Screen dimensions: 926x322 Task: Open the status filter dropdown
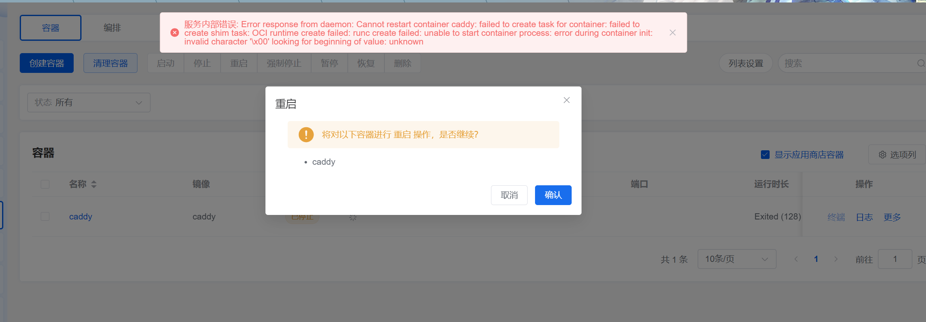tap(89, 103)
